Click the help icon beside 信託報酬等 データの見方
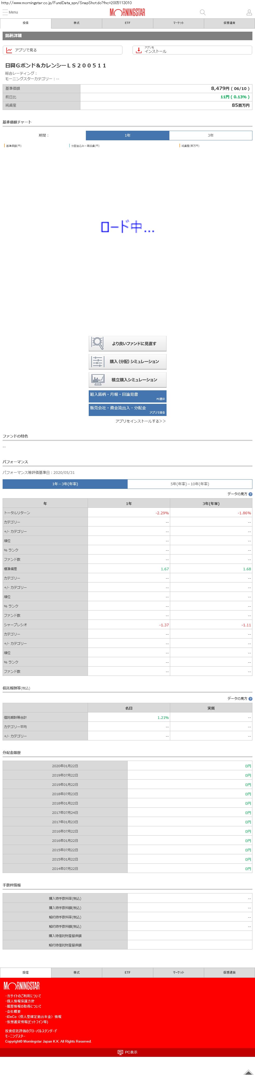255x1075 pixels. click(250, 698)
